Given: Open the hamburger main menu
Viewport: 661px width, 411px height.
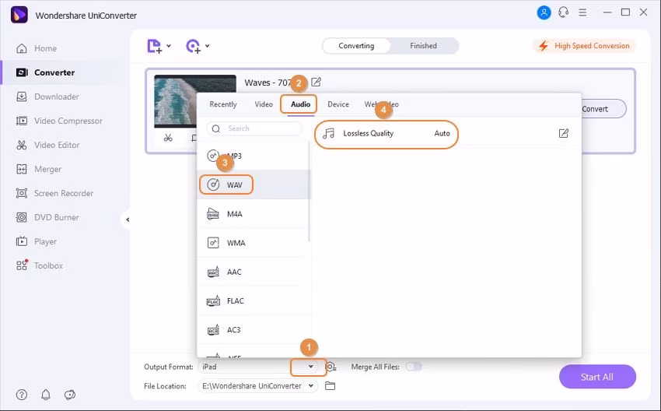Looking at the screenshot, I should (582, 12).
